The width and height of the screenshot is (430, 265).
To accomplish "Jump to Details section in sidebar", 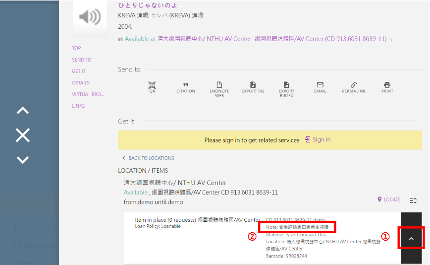I will 81,83.
